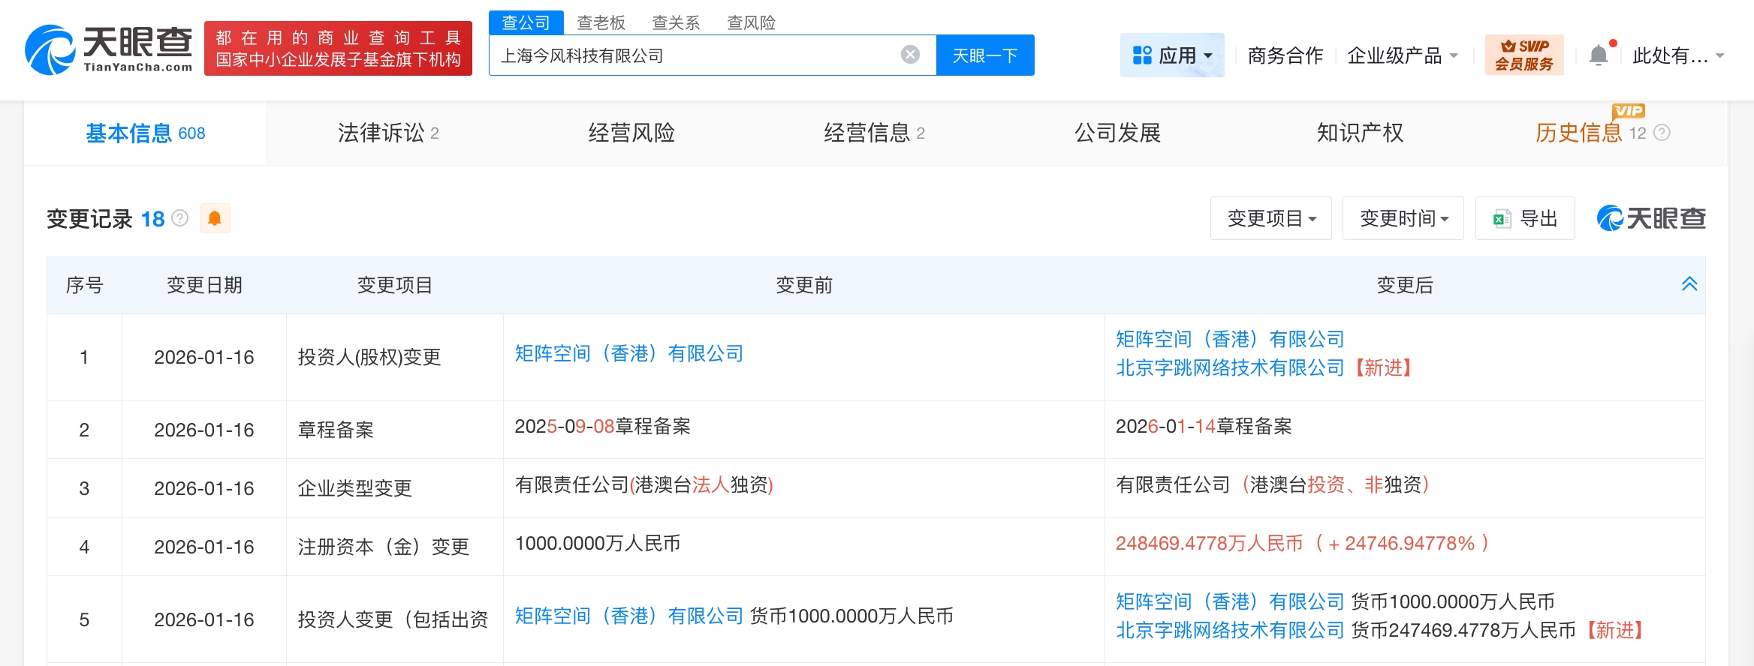Click help icon next to 历史信息
This screenshot has height=666, width=1754.
[x=1662, y=133]
